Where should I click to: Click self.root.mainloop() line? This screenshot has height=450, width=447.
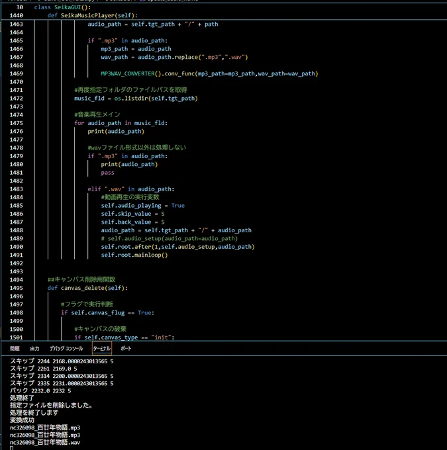(134, 255)
